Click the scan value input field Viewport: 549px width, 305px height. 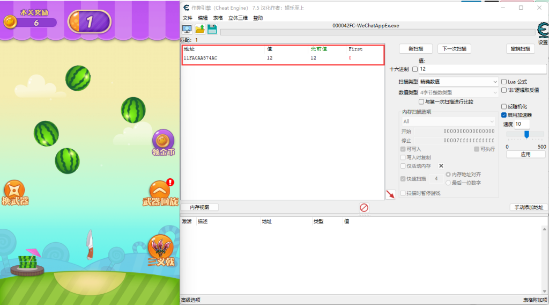483,69
